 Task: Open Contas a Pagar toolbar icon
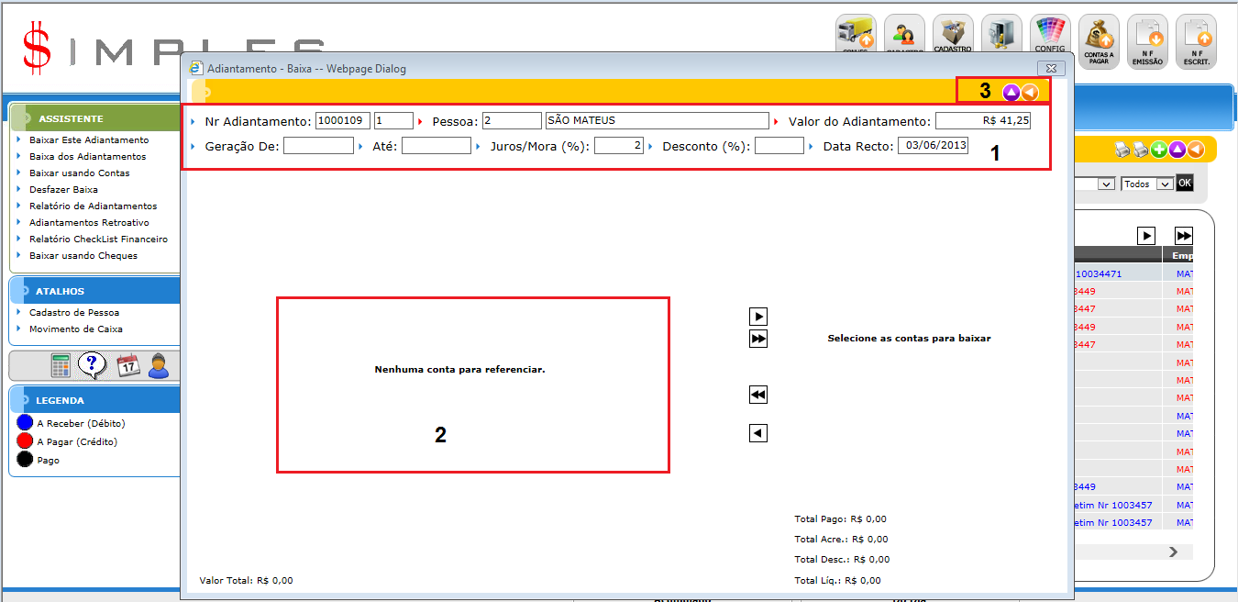point(1098,41)
